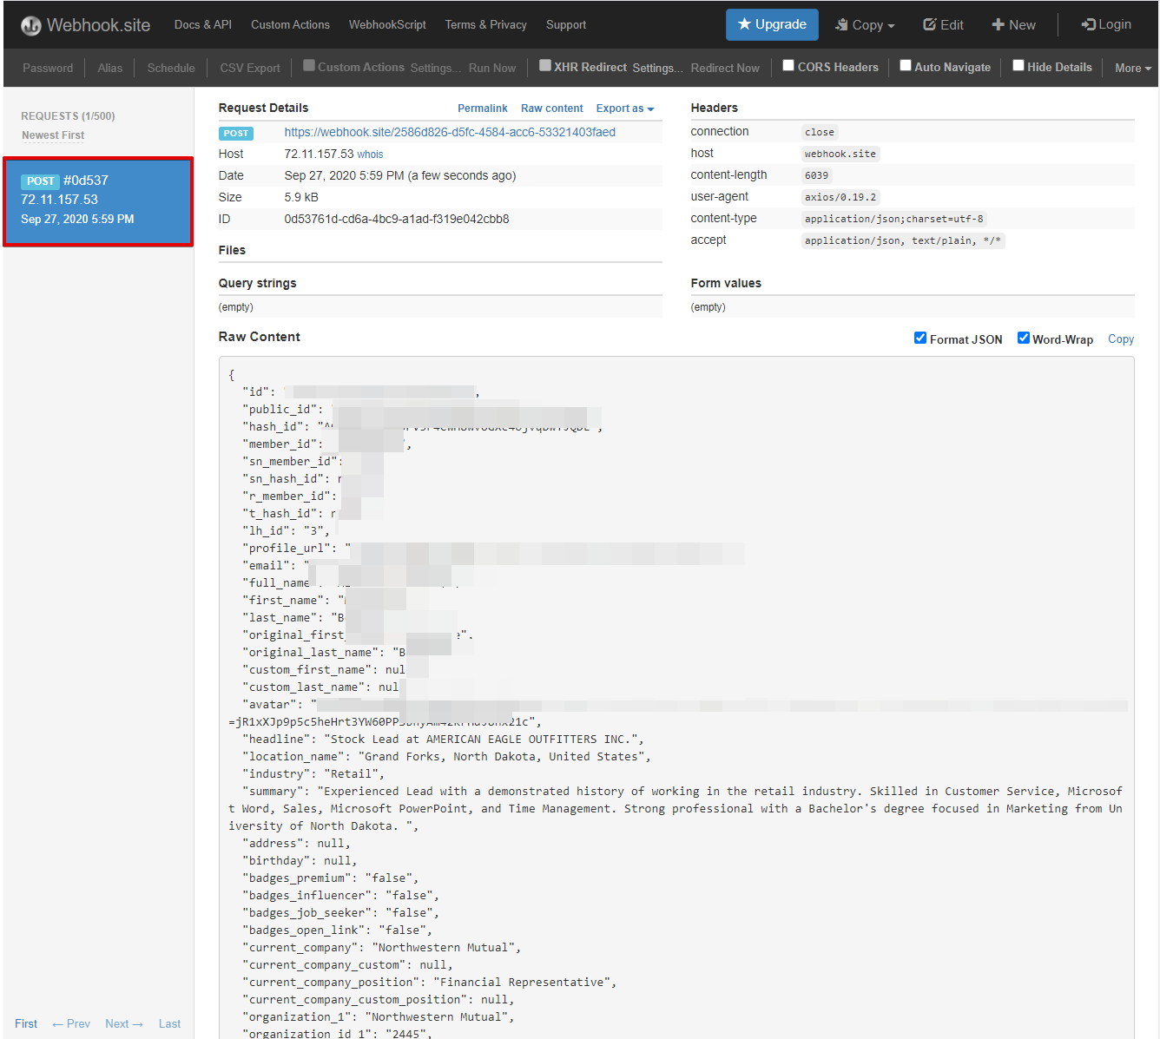The image size is (1160, 1039).
Task: Uncheck the Format JSON checkbox
Action: [x=920, y=338]
